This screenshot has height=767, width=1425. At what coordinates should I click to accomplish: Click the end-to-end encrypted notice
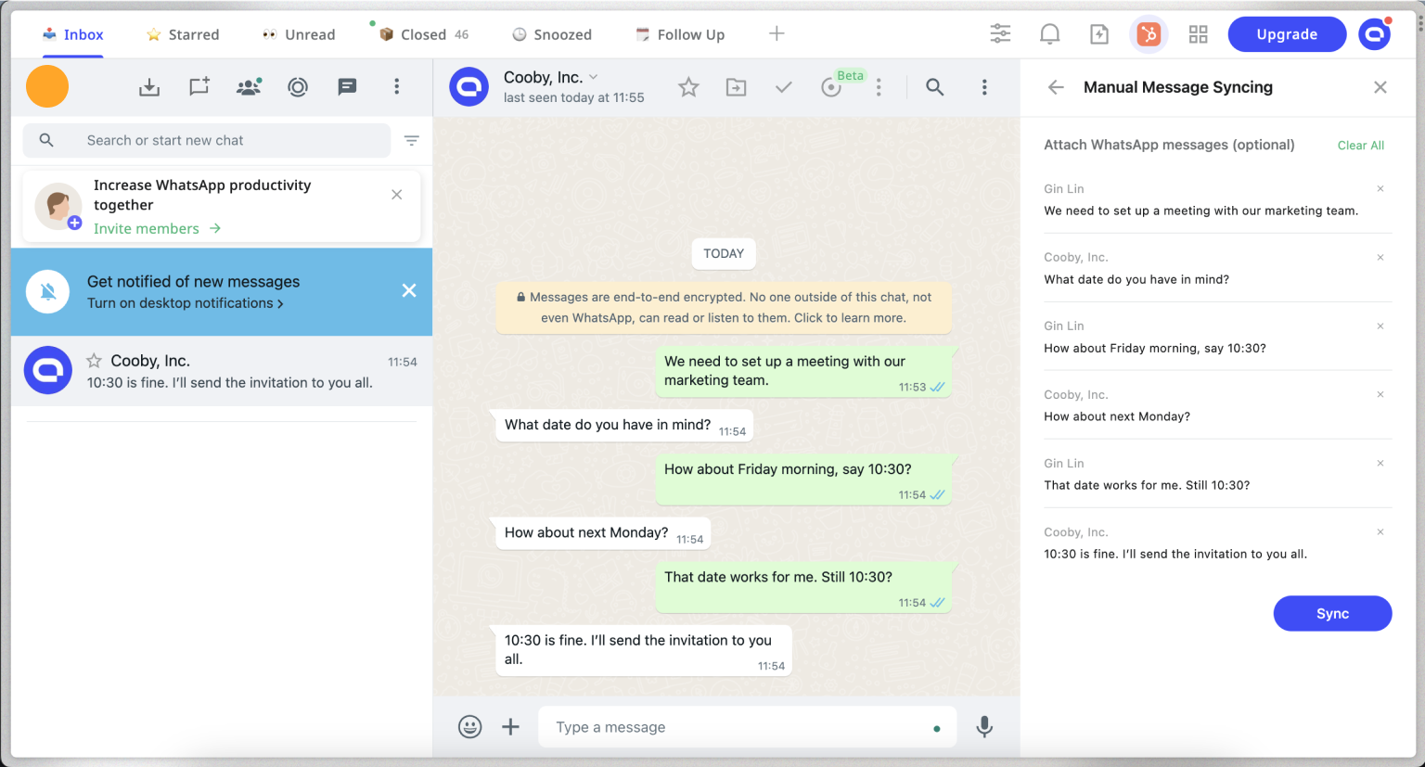[724, 307]
